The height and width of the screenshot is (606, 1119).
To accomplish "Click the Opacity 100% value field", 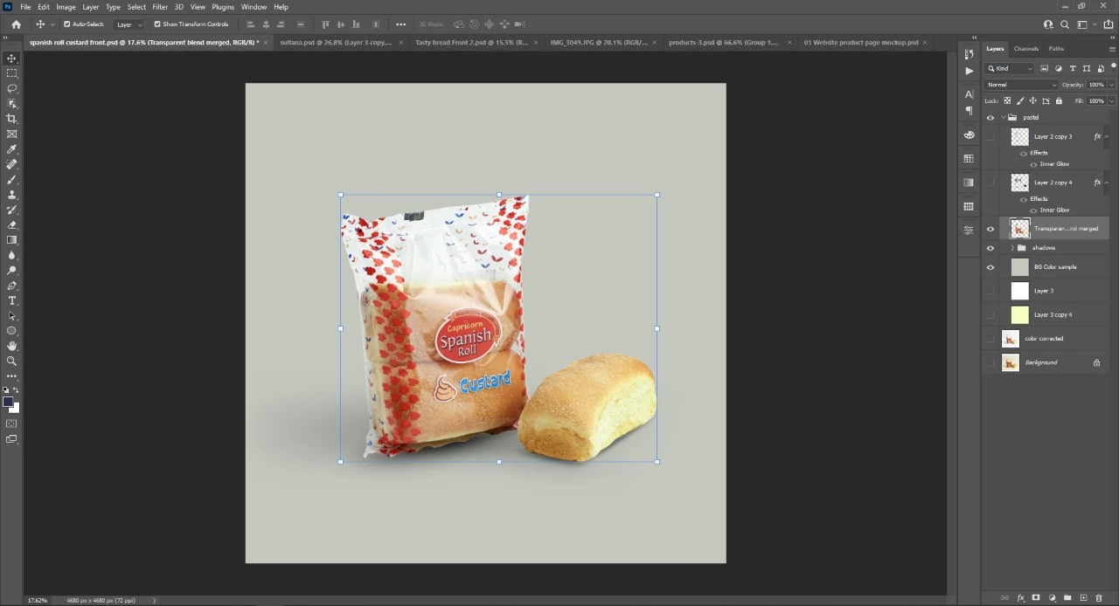I will (x=1096, y=85).
